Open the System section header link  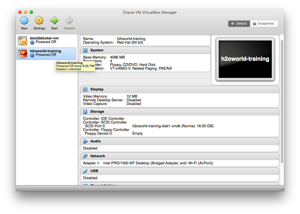click(97, 50)
